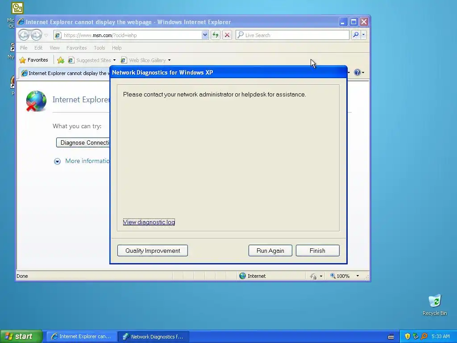Screen dimensions: 457x343
Task: Click the blue Help question mark icon
Action: coord(357,72)
